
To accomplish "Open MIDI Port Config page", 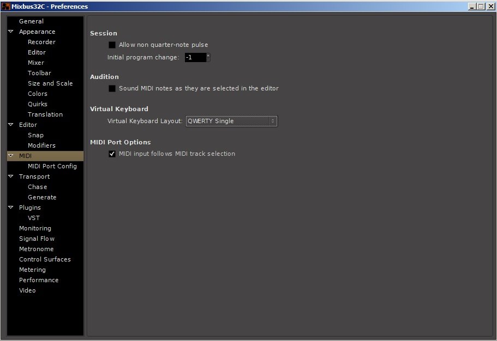I will pyautogui.click(x=52, y=166).
